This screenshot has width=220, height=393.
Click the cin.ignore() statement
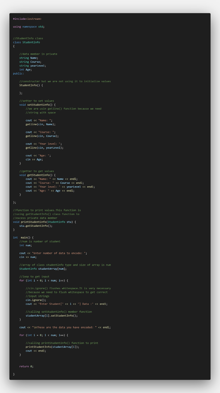coord(33,300)
